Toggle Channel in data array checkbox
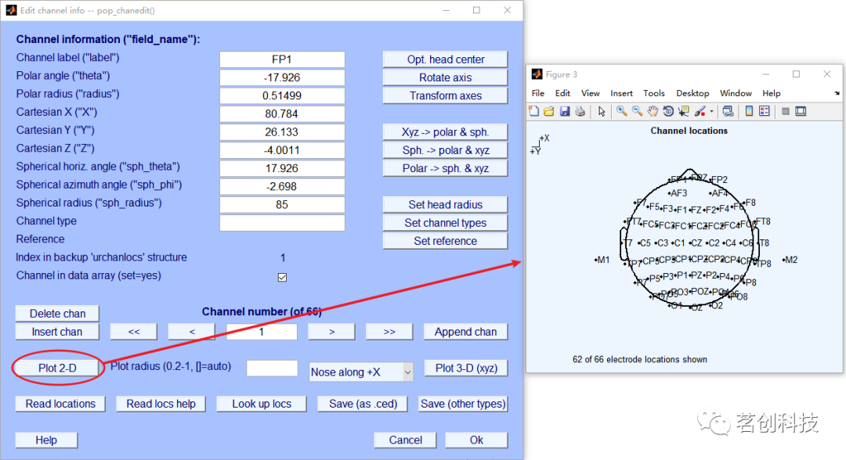Image resolution: width=846 pixels, height=460 pixels. pyautogui.click(x=282, y=277)
